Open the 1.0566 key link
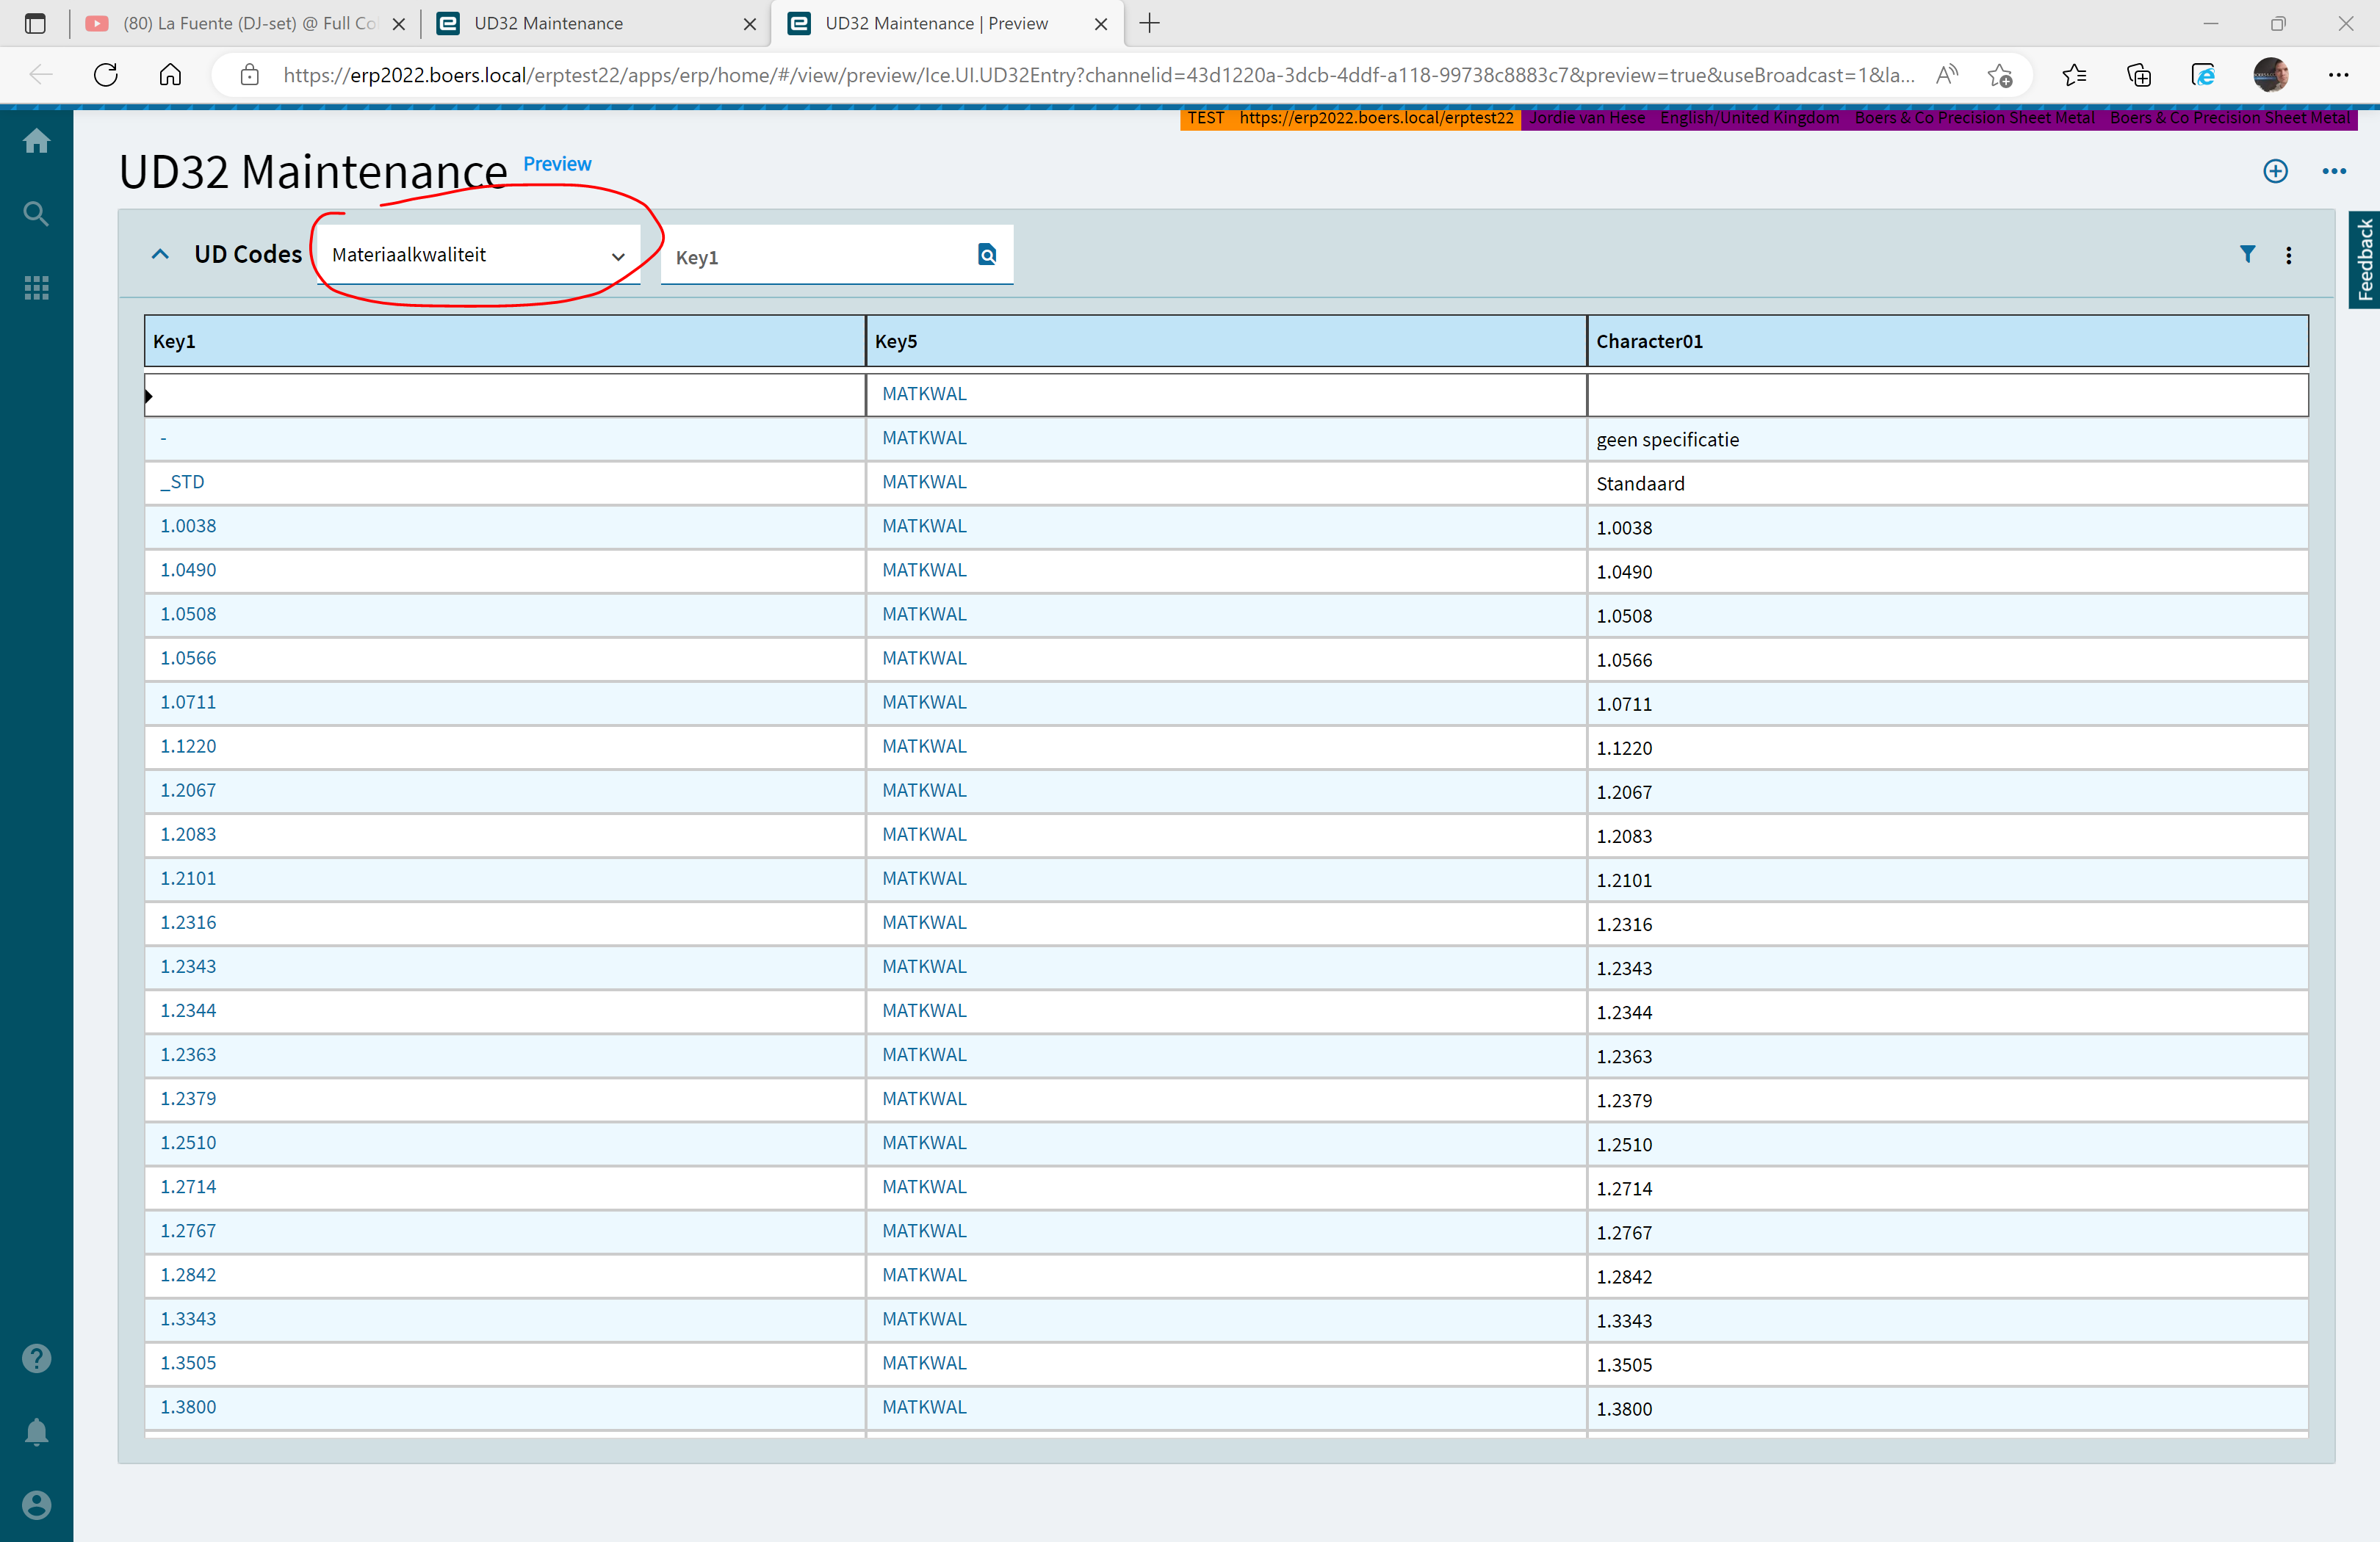 coord(188,658)
